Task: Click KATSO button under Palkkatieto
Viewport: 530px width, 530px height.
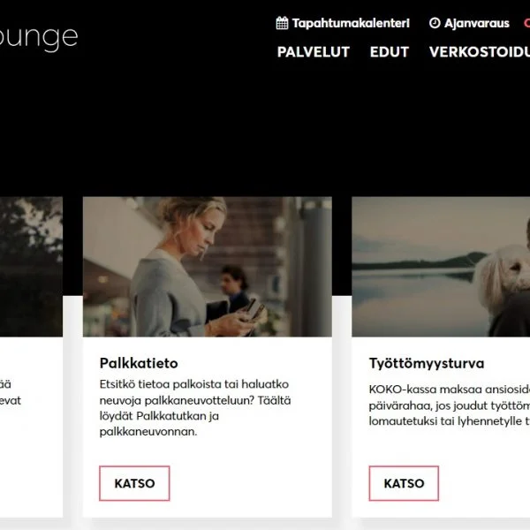Action: (134, 483)
